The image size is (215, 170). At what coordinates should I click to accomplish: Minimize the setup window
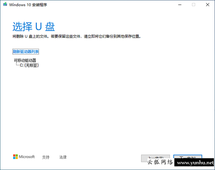pyautogui.click(x=180, y=5)
